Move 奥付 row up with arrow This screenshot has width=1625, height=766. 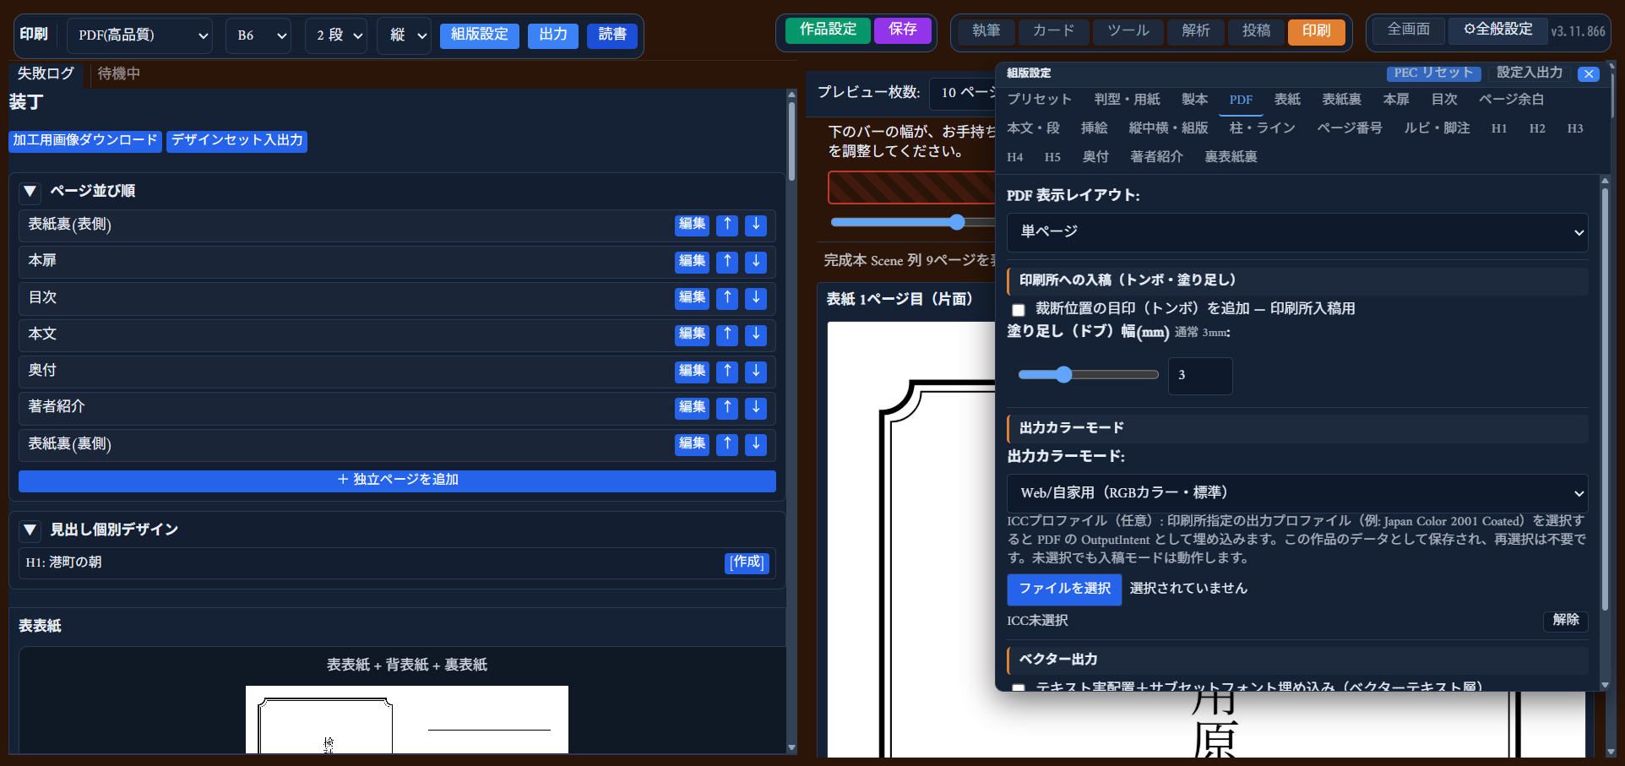pyautogui.click(x=727, y=372)
